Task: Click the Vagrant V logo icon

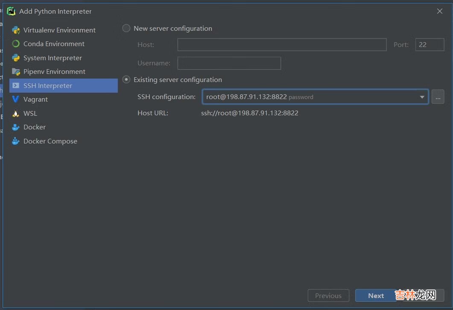Action: [x=16, y=99]
